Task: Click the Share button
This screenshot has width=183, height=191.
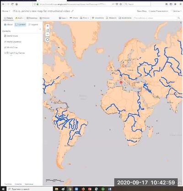Action: pyautogui.click(x=74, y=18)
